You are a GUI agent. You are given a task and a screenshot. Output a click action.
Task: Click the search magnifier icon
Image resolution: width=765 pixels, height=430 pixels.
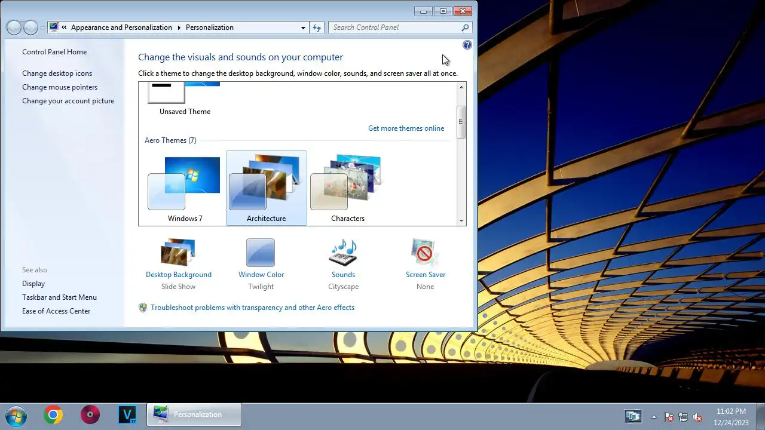(x=465, y=27)
